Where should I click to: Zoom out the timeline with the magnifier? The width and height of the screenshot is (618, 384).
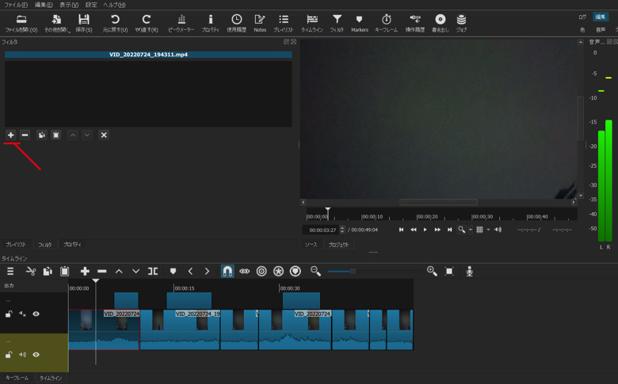coord(315,271)
